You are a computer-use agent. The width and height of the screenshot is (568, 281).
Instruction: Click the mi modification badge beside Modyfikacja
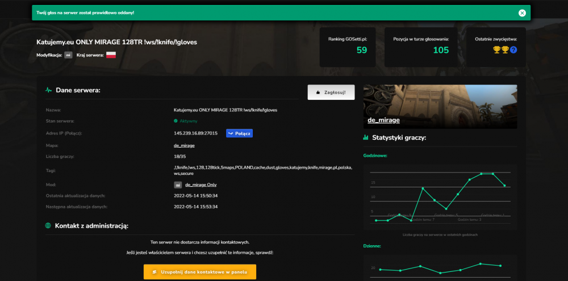pos(69,55)
